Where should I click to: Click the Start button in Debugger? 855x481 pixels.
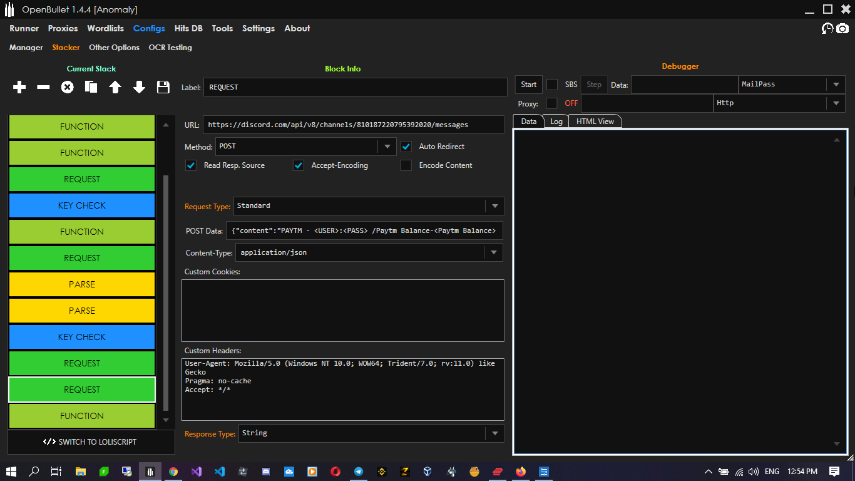pyautogui.click(x=529, y=85)
